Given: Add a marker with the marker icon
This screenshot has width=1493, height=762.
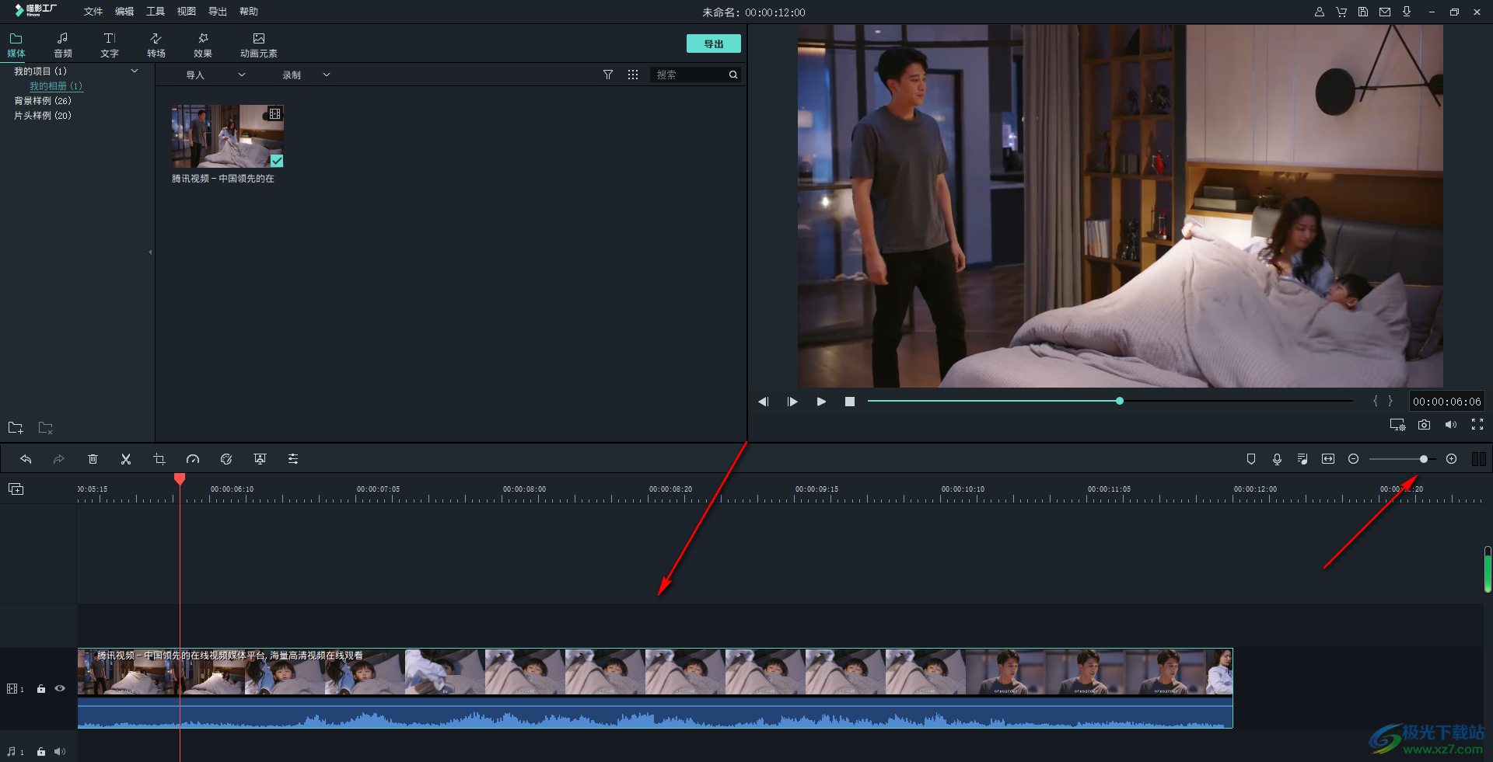Looking at the screenshot, I should coord(1251,459).
